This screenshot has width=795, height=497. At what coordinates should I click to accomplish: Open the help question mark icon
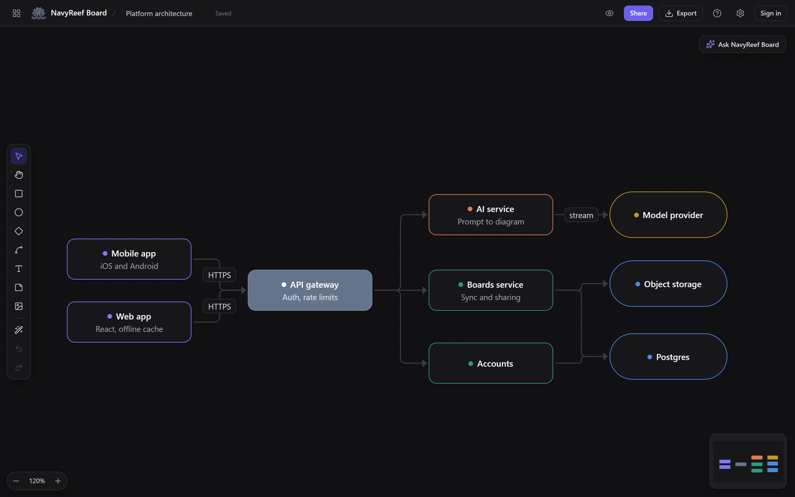tap(717, 13)
